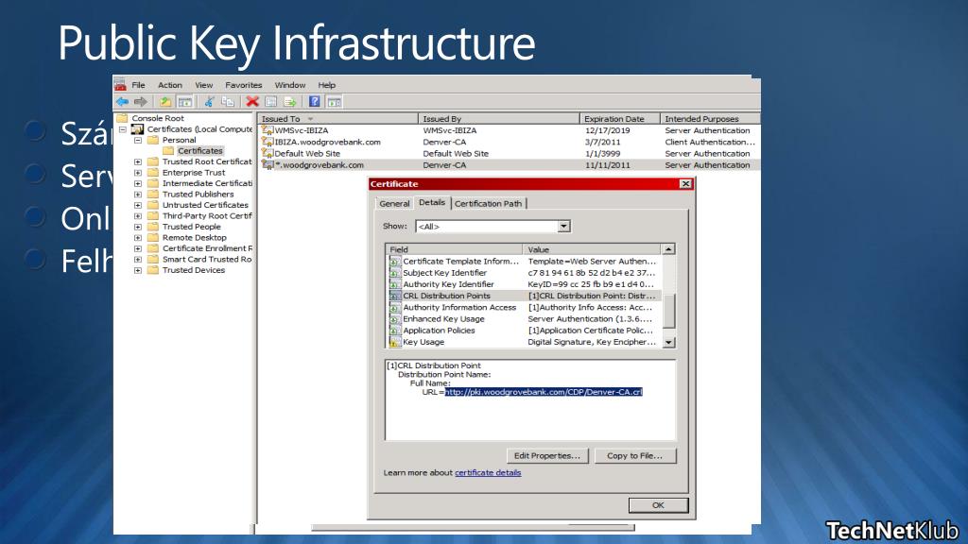The height and width of the screenshot is (544, 968).
Task: Click the Certificate Template Information field icon
Action: coord(395,262)
